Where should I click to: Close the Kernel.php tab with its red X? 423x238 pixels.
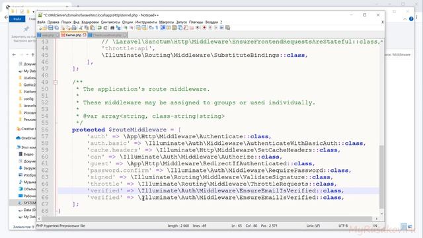tap(85, 35)
